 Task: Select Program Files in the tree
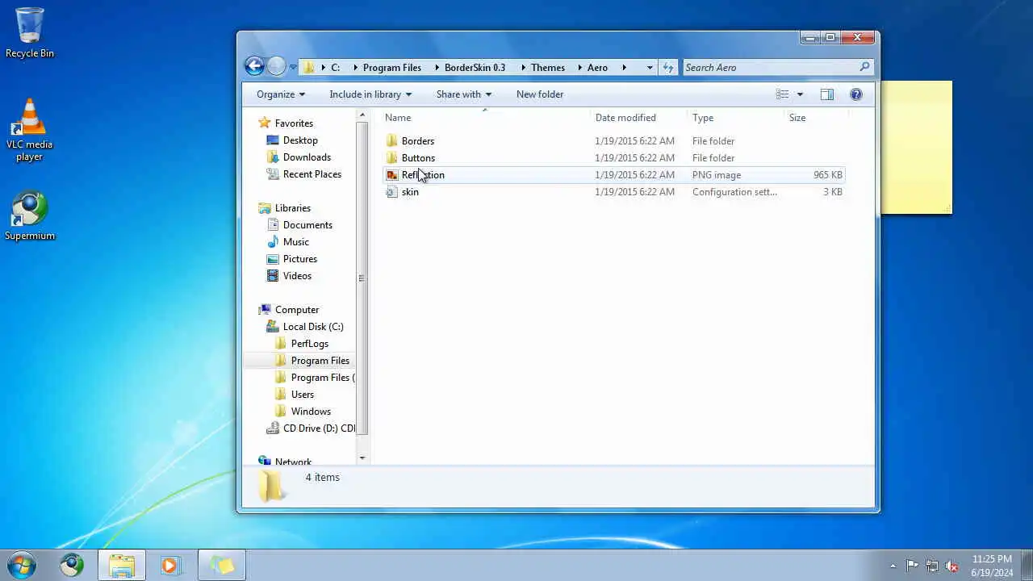[320, 361]
